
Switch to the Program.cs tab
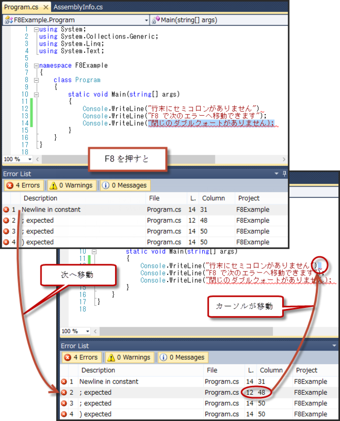click(x=21, y=7)
